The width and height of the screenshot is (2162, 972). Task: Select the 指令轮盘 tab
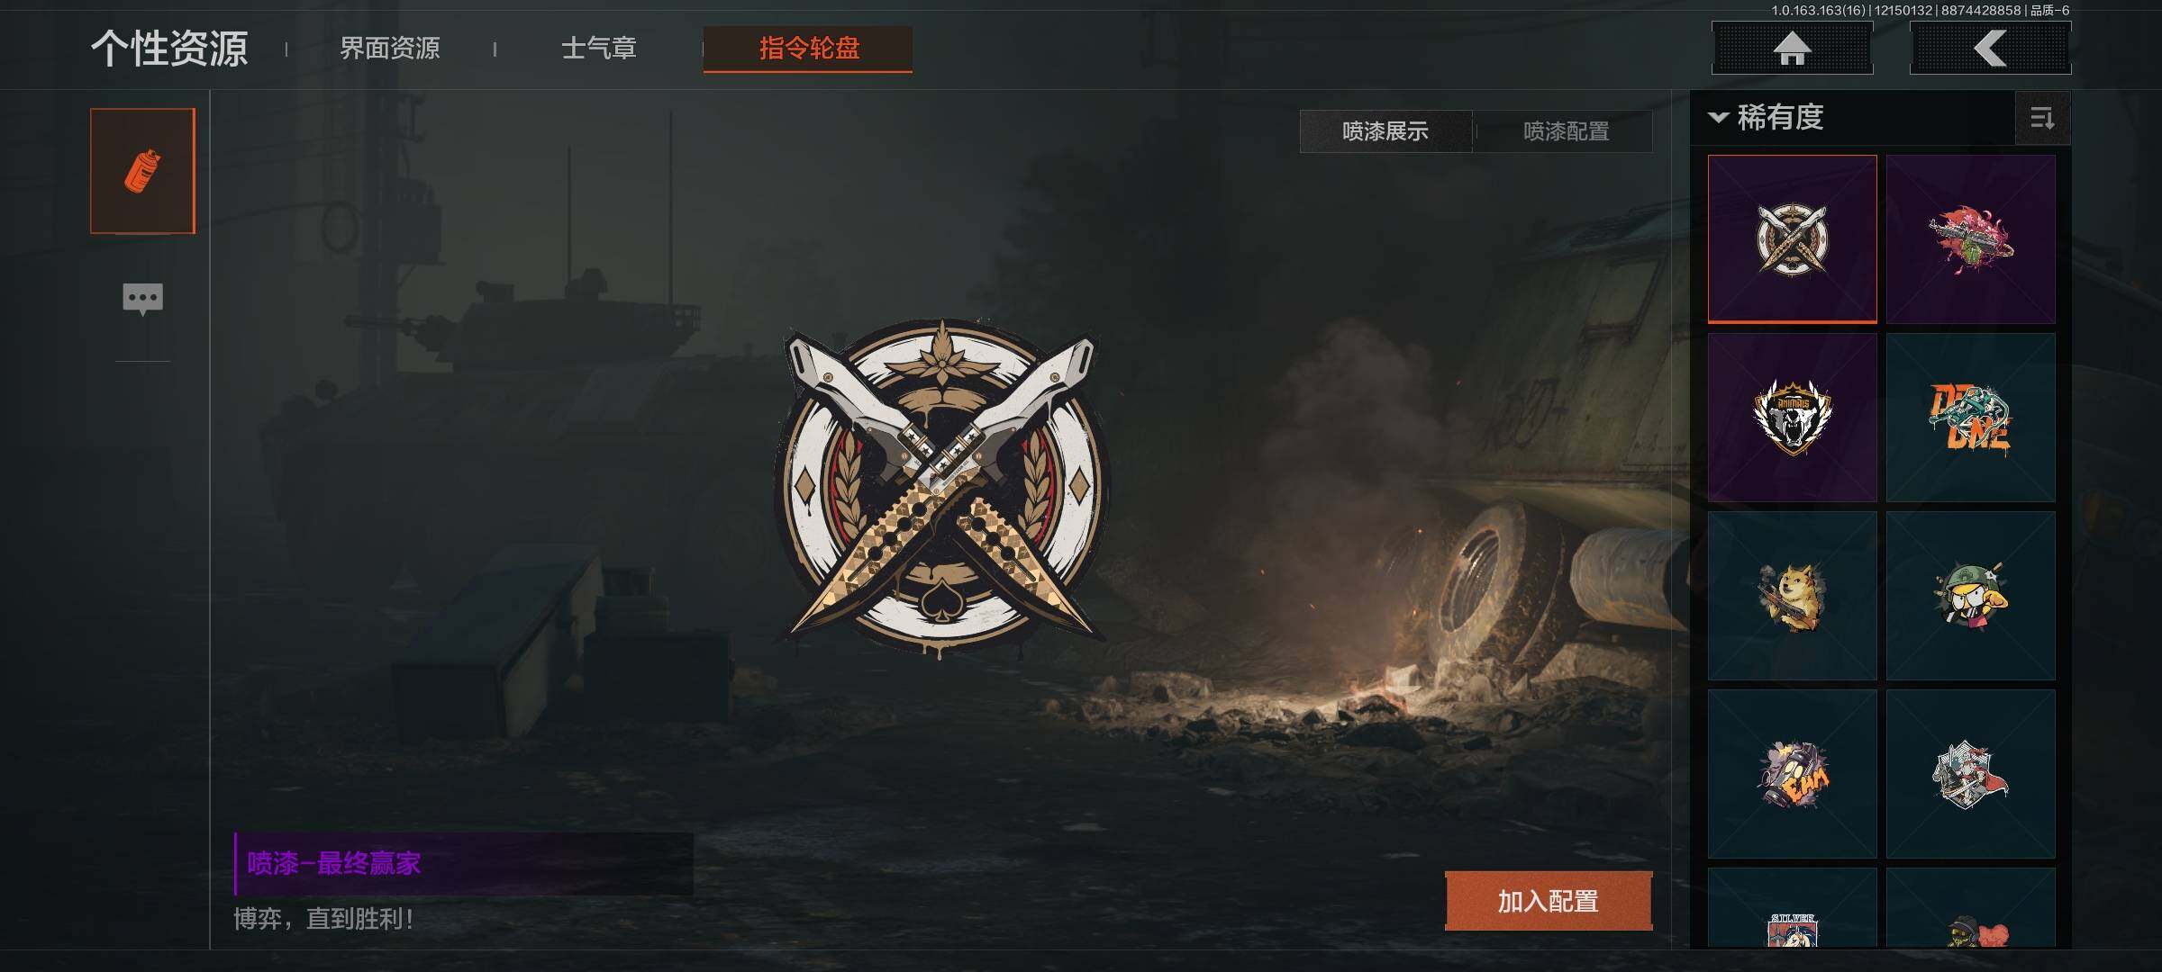pyautogui.click(x=808, y=49)
